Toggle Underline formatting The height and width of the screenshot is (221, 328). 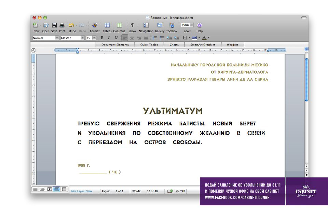point(116,38)
